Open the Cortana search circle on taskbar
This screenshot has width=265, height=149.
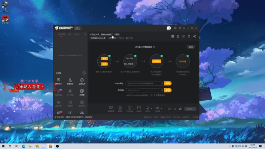10,146
